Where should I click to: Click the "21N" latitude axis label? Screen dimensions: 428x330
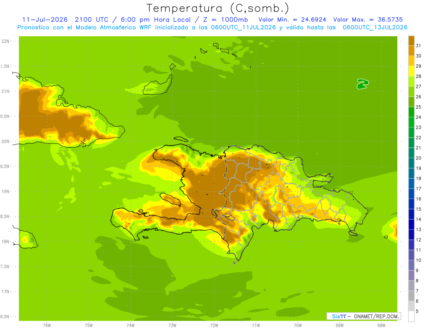(x=5, y=91)
